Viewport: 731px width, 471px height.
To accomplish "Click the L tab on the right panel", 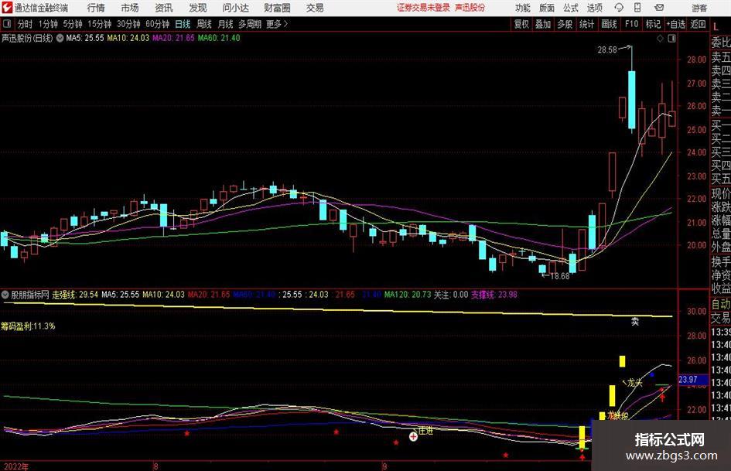I will tap(716, 26).
